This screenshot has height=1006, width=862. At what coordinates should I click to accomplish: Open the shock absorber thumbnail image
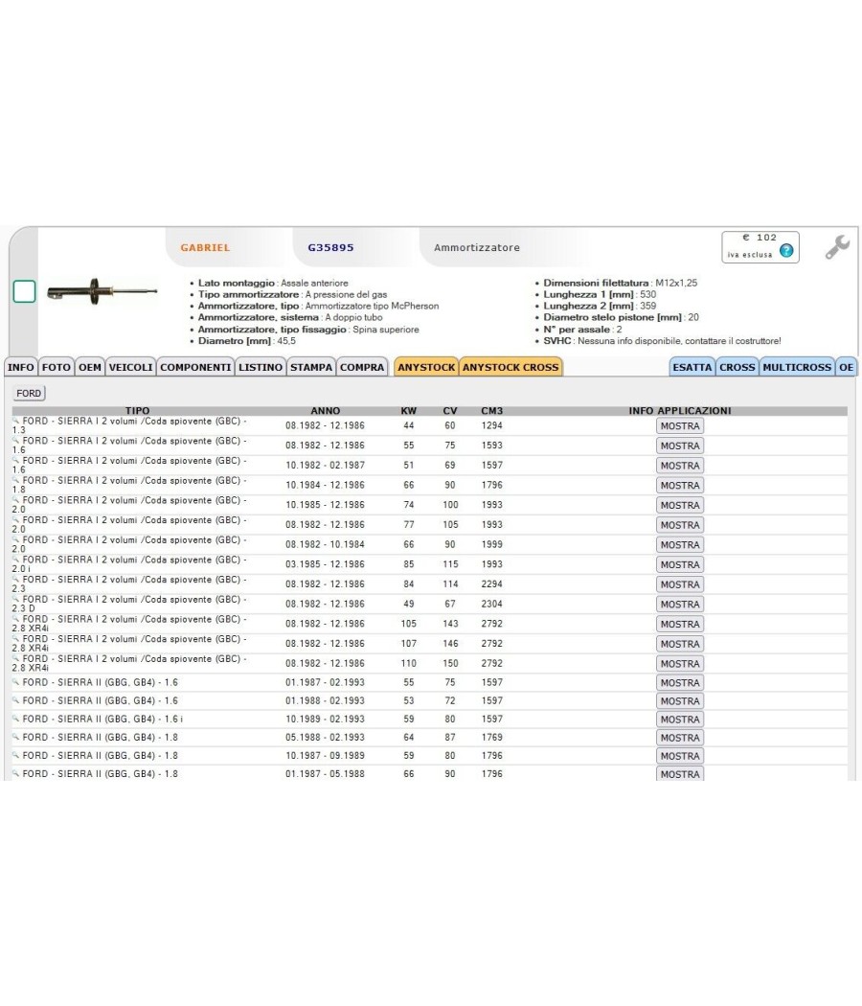click(102, 292)
